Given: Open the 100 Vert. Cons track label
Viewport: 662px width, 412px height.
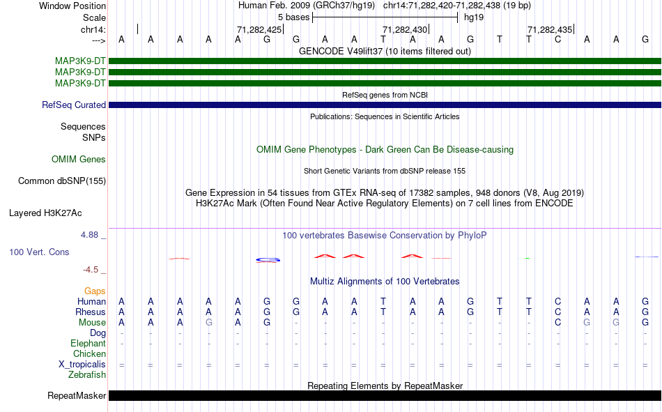Looking at the screenshot, I should pos(39,252).
